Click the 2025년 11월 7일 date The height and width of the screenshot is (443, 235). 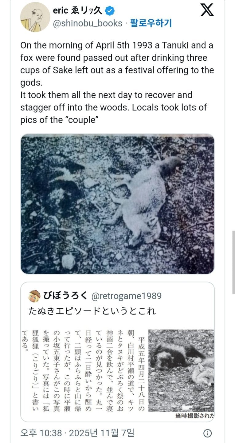coord(102,433)
